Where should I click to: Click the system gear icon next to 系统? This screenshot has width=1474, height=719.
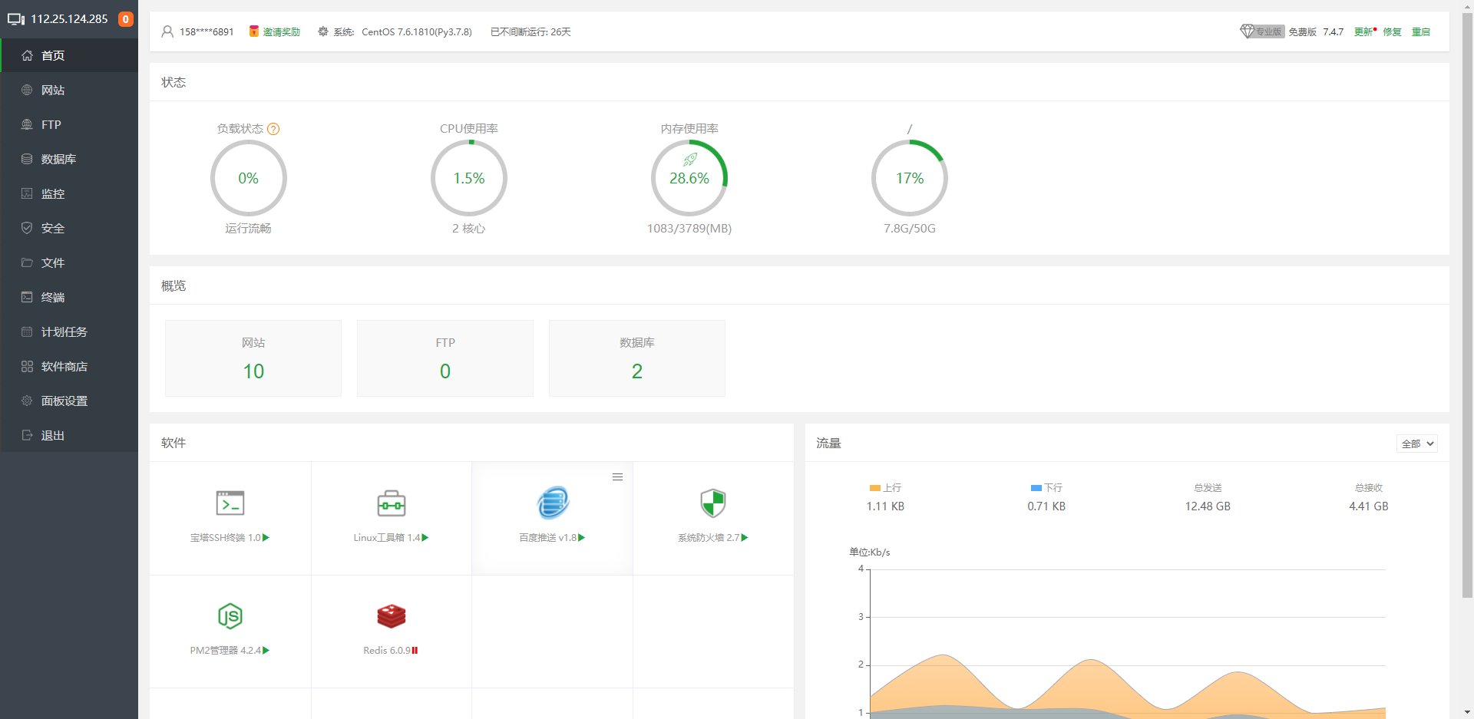pyautogui.click(x=323, y=31)
